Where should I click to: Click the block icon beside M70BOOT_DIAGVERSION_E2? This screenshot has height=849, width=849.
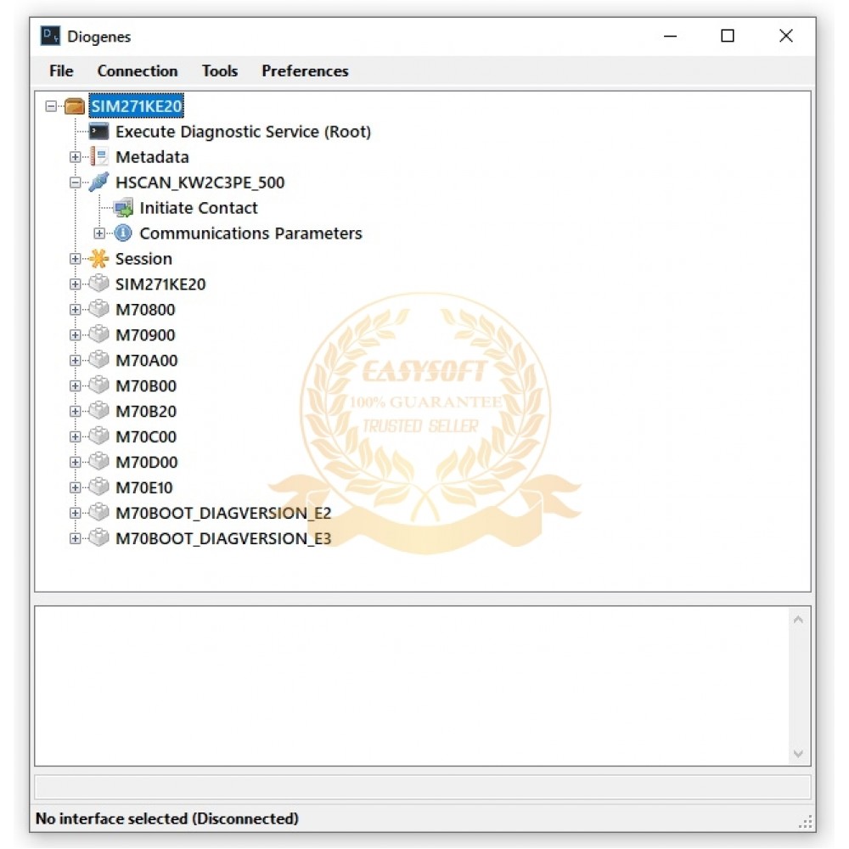click(x=99, y=513)
